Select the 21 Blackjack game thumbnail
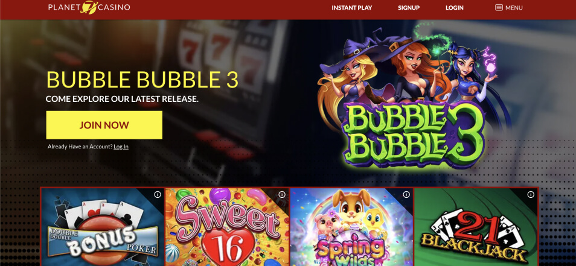 click(x=476, y=227)
